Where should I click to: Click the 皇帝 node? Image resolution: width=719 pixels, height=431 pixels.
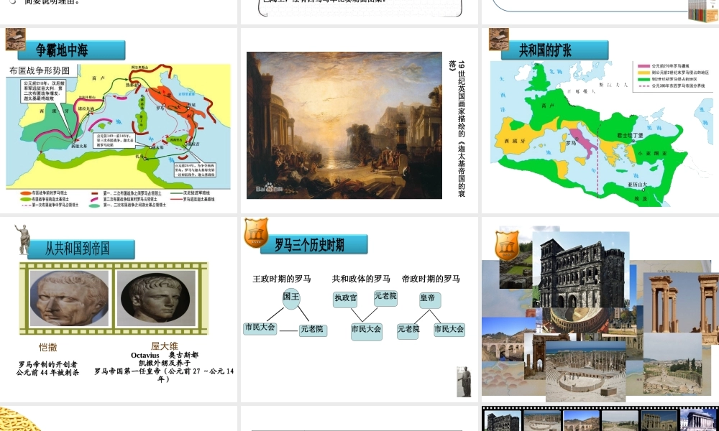pyautogui.click(x=430, y=299)
